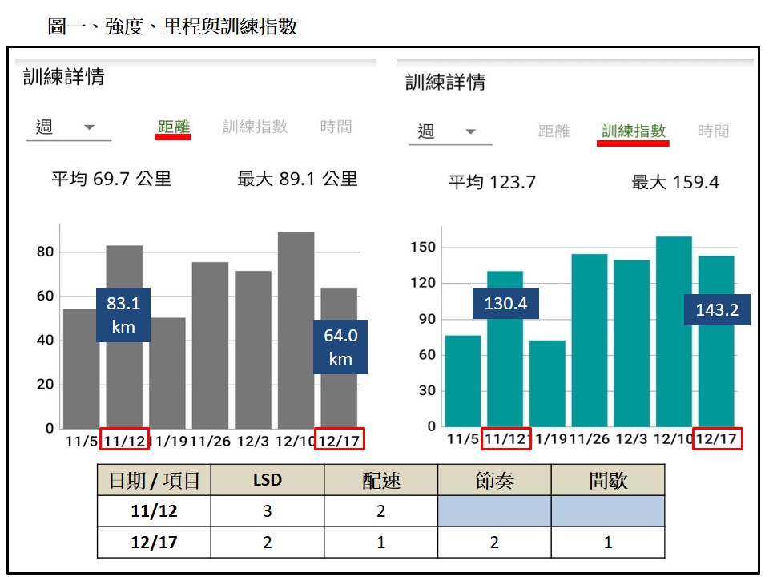The height and width of the screenshot is (577, 769).
Task: Select 距離 tab in right panel
Action: coord(554,131)
